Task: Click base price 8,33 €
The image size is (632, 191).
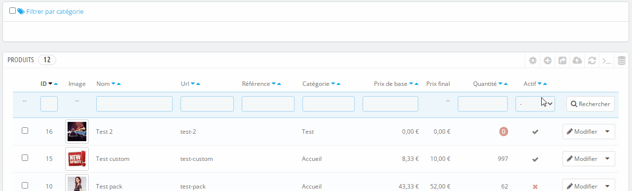Action: (410, 159)
